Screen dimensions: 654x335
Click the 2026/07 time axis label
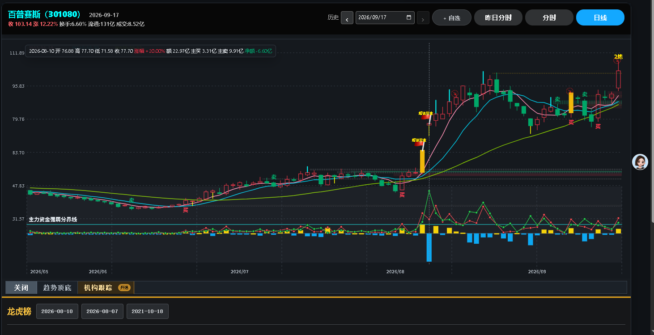tap(239, 271)
